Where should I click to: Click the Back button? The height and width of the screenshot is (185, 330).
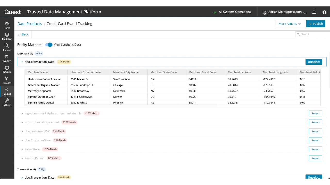(23, 34)
